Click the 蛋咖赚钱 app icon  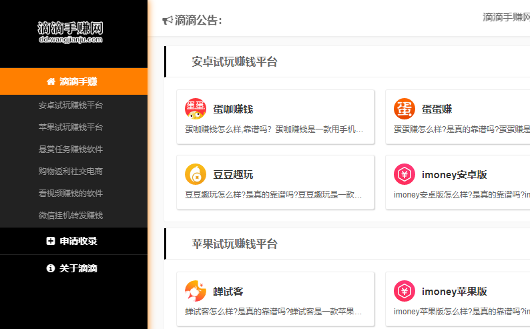[x=196, y=109]
